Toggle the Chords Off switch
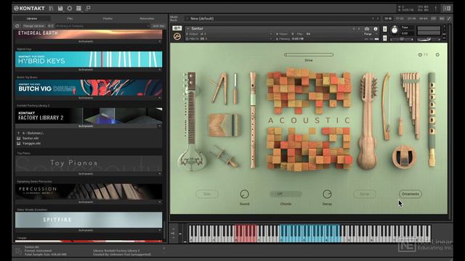Image resolution: width=465 pixels, height=261 pixels. pos(286,194)
